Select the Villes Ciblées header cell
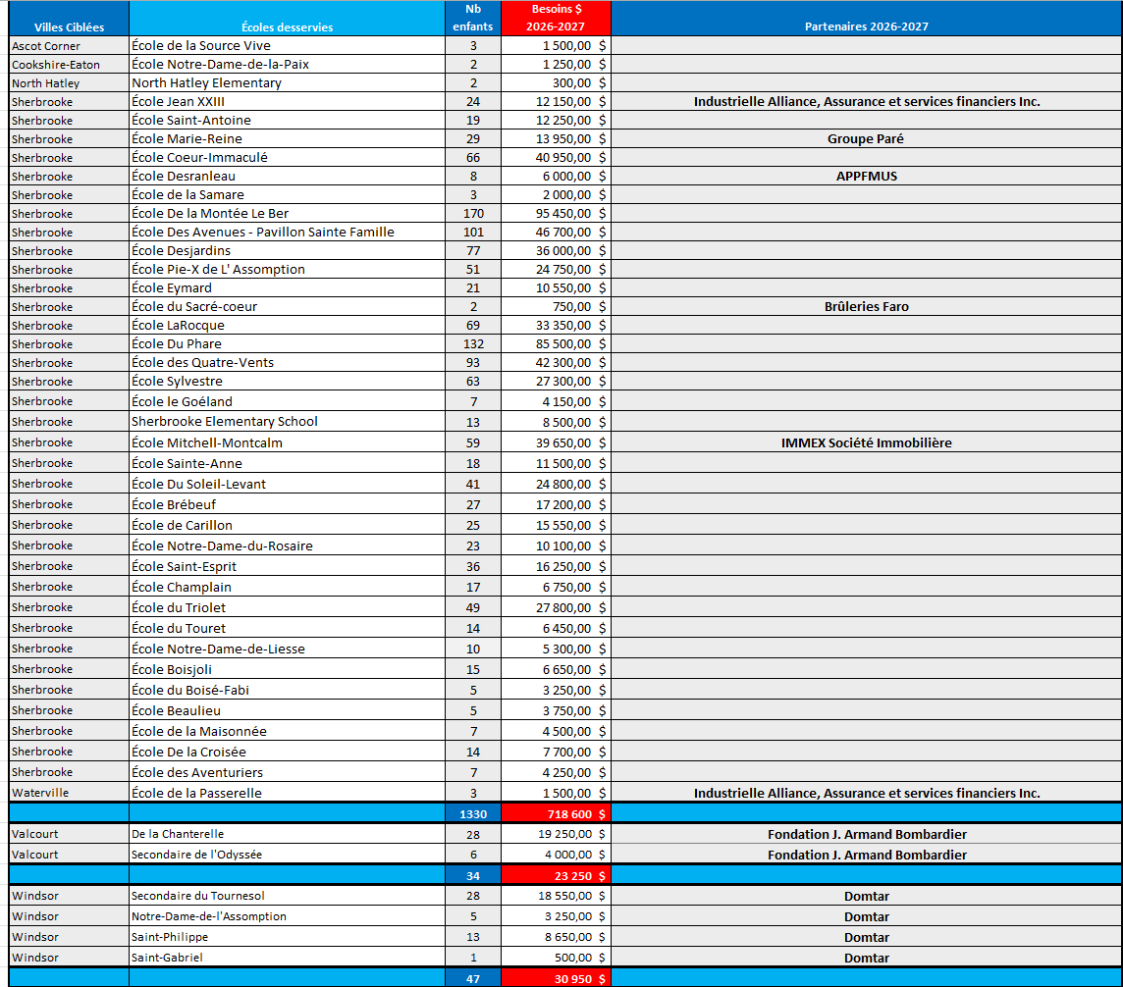 pyautogui.click(x=69, y=18)
